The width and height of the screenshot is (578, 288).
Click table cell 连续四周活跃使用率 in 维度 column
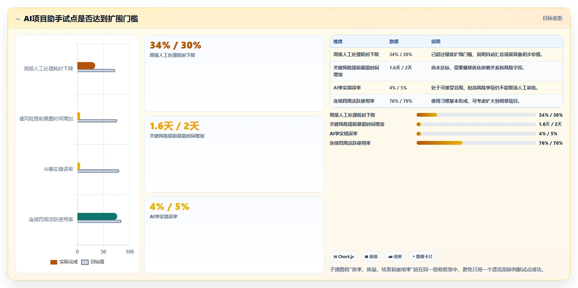[354, 101]
